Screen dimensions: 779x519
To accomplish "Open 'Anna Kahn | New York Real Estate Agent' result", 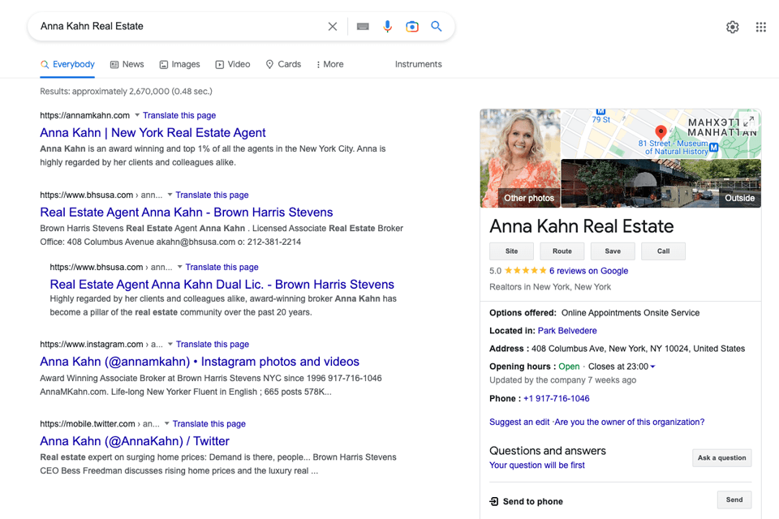I will (x=153, y=133).
